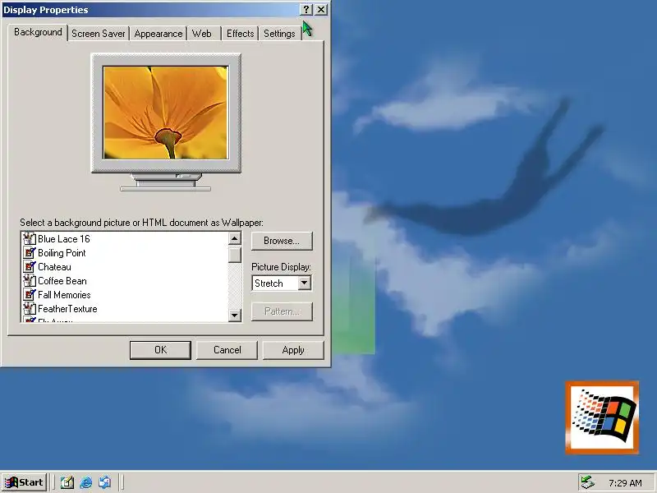This screenshot has width=657, height=493.
Task: Open the Settings tab
Action: (x=279, y=34)
